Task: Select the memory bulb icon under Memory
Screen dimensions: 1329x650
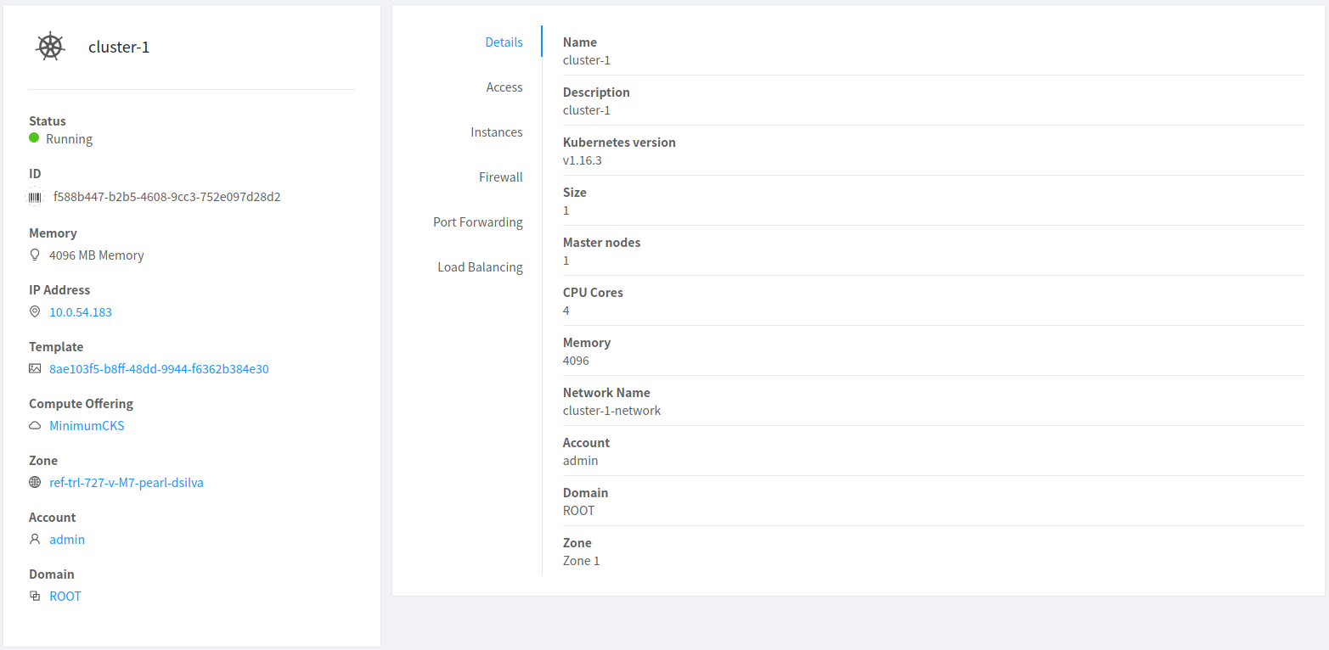Action: point(34,255)
